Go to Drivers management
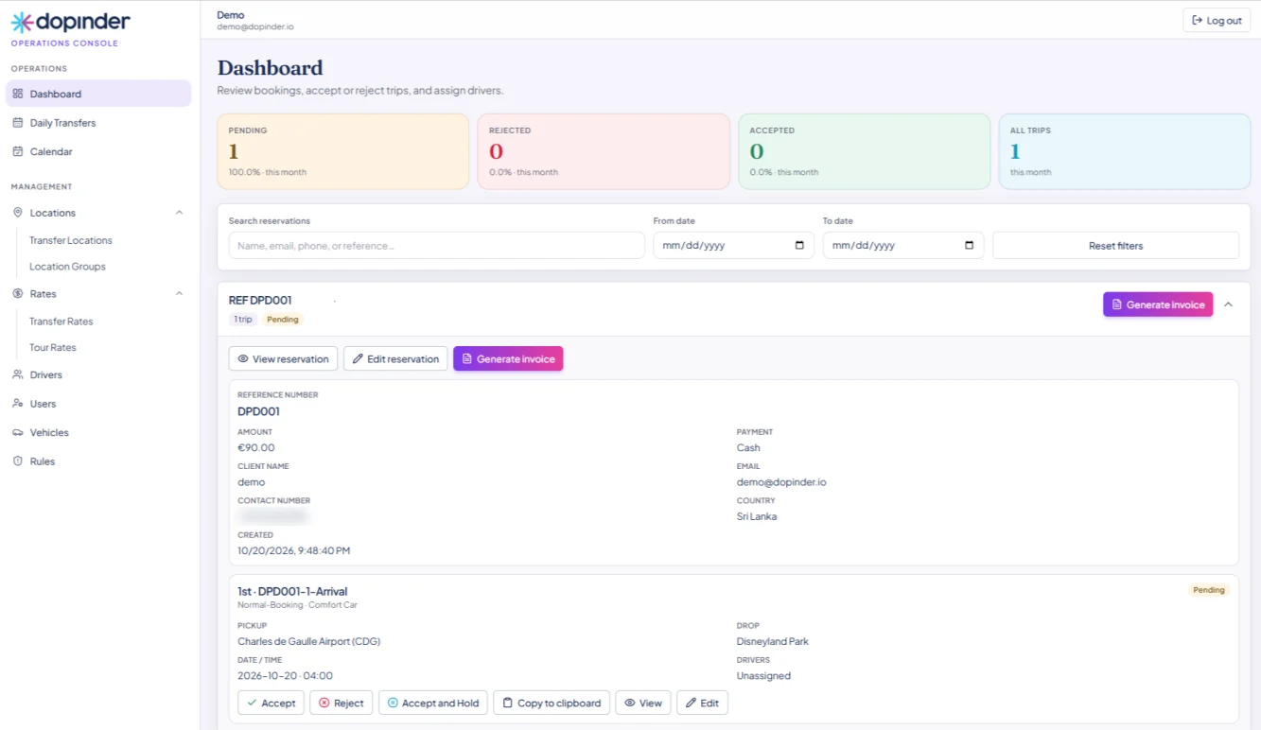 tap(98, 374)
